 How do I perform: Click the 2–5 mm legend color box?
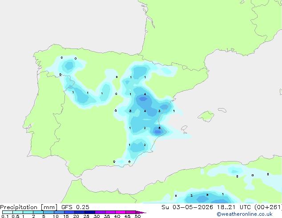pos(38,212)
